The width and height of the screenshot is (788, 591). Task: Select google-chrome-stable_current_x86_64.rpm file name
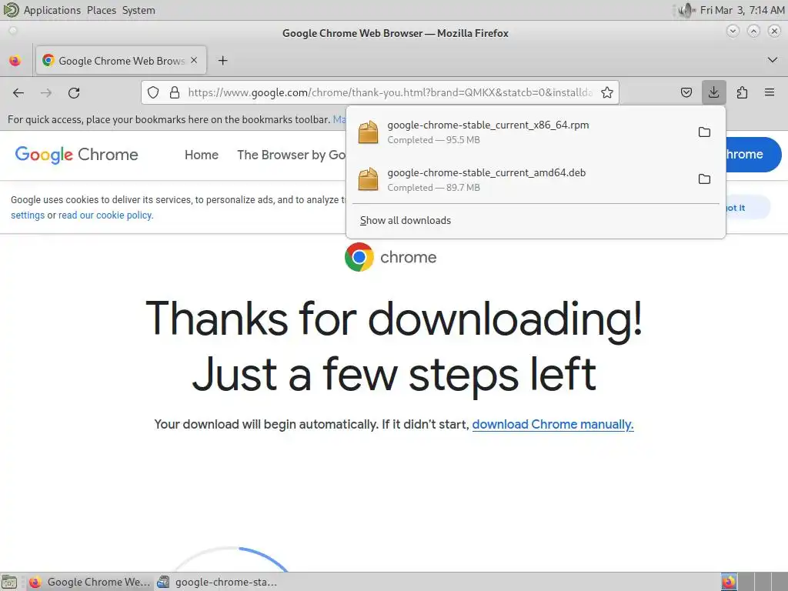[488, 125]
